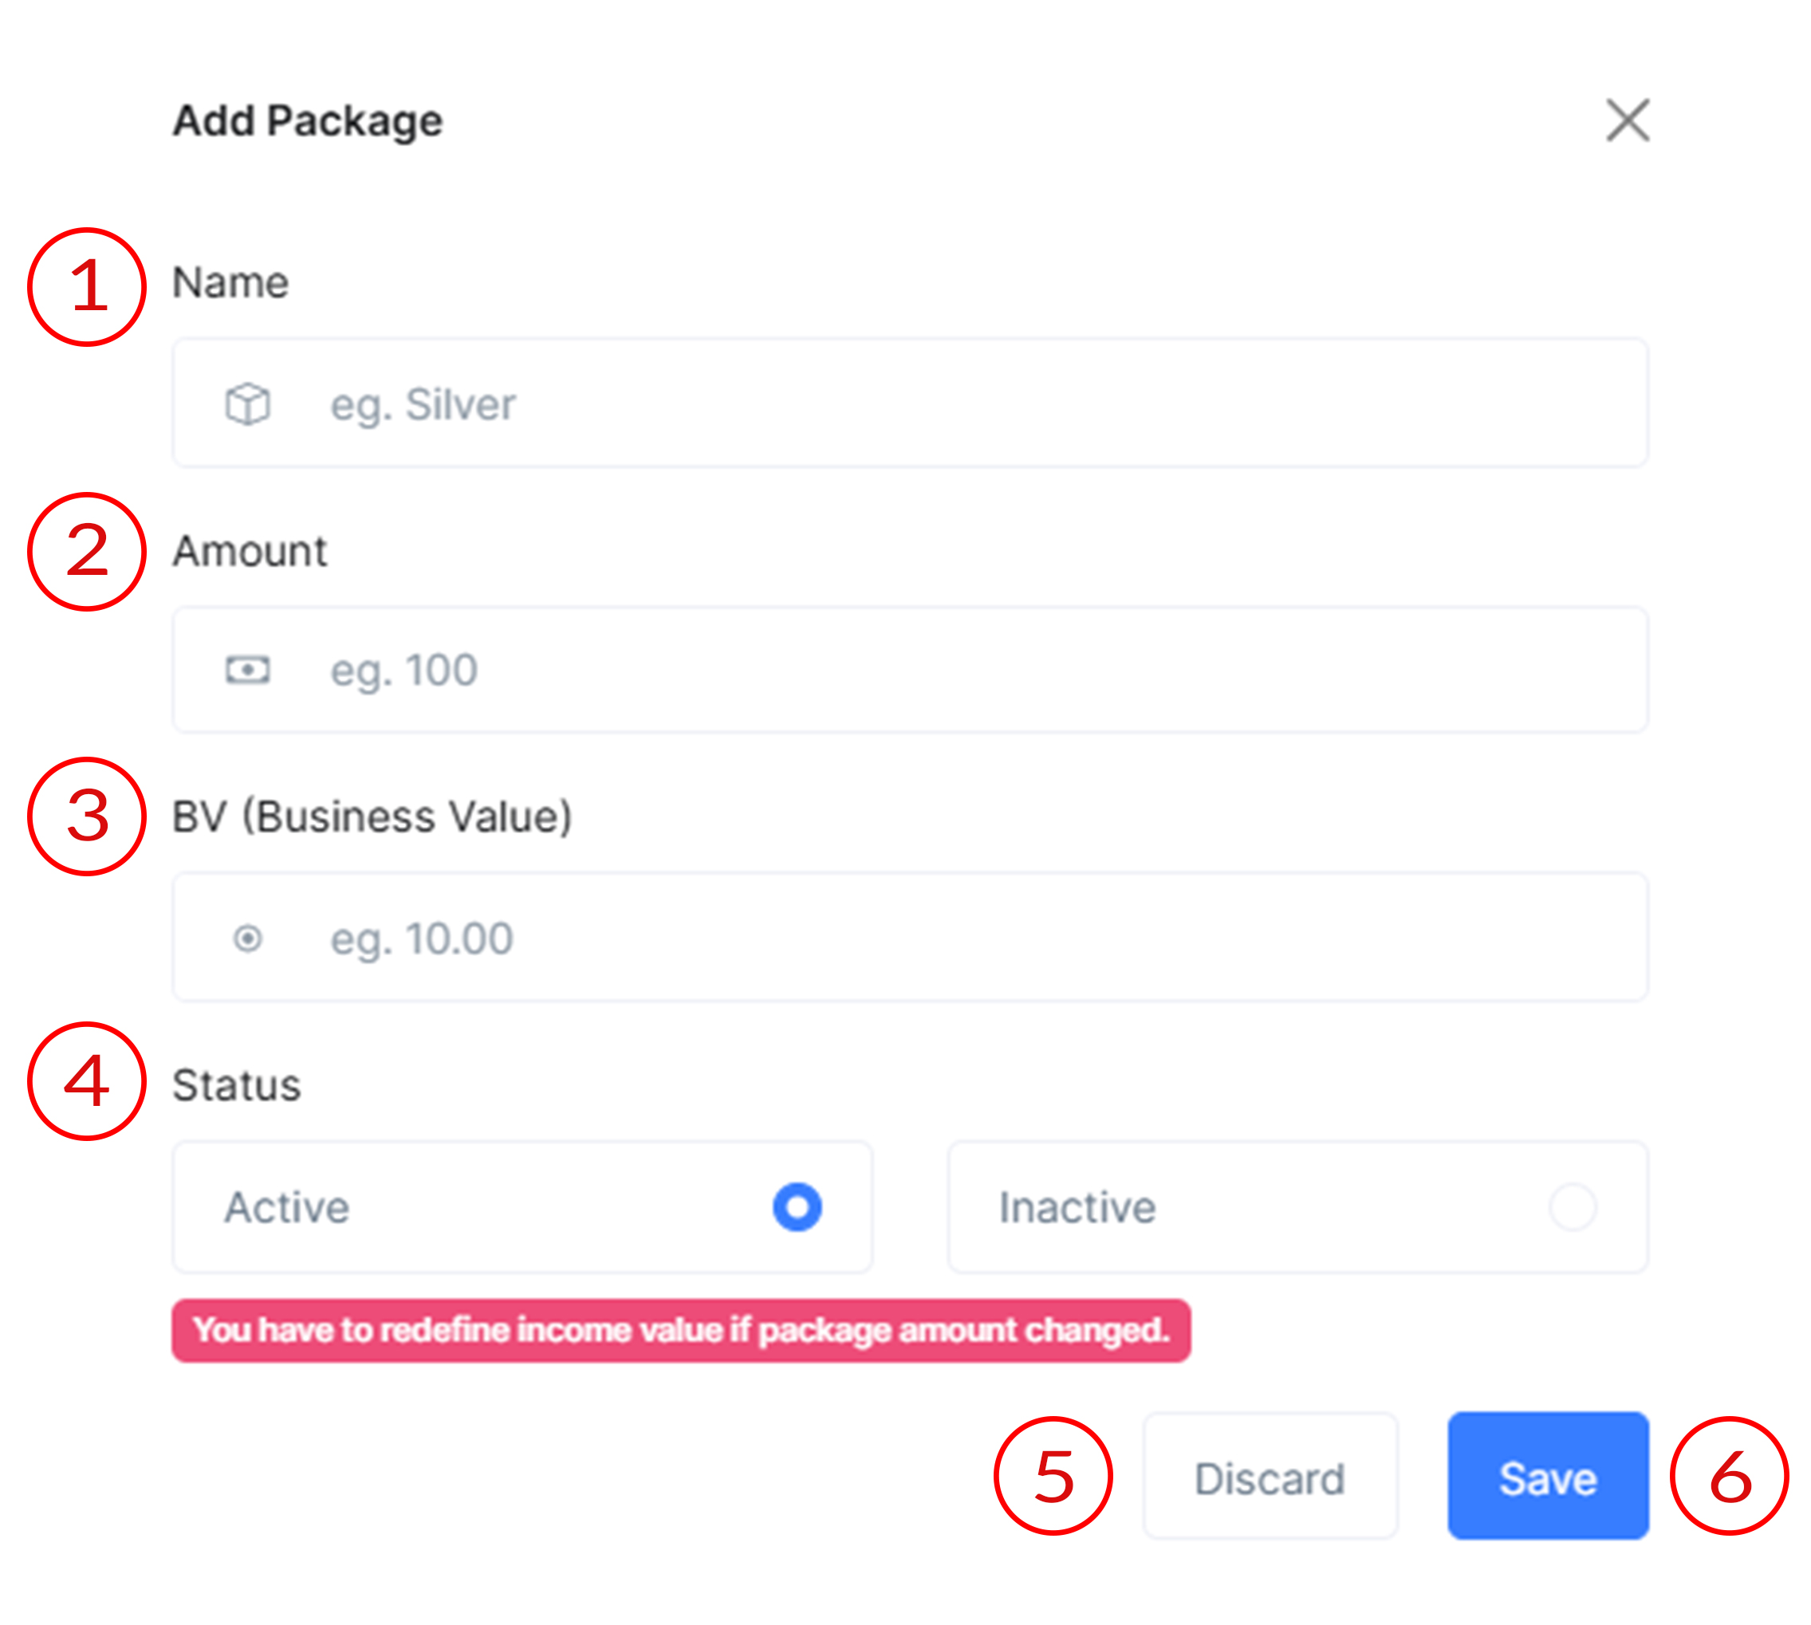This screenshot has width=1811, height=1625.
Task: Click the red circled number 6 marker
Action: pos(1729,1477)
